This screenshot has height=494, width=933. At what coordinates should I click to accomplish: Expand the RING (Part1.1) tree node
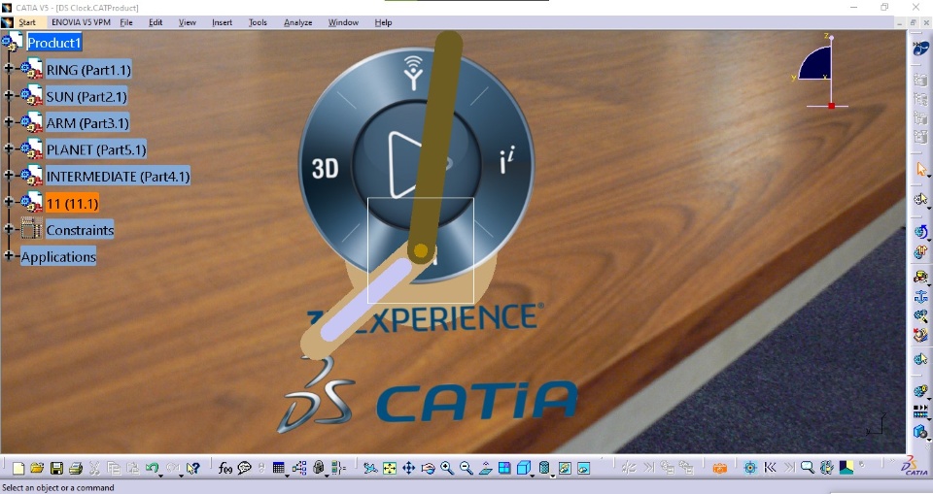coord(9,69)
